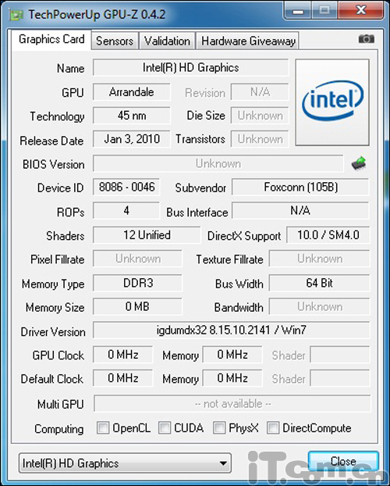This screenshot has height=486, width=390.
Task: Click the BIOS Version field showing Unknown
Action: [x=218, y=163]
